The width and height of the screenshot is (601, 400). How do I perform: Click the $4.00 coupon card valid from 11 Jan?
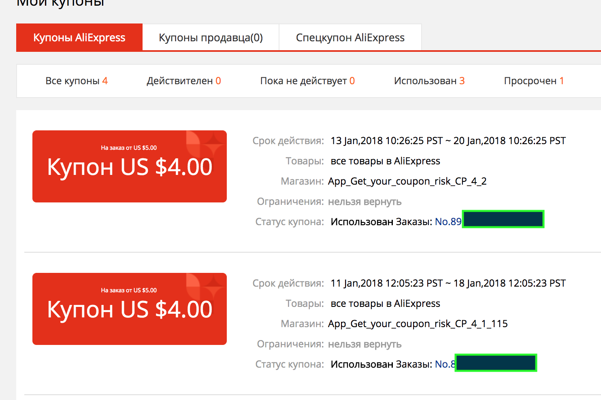[130, 309]
